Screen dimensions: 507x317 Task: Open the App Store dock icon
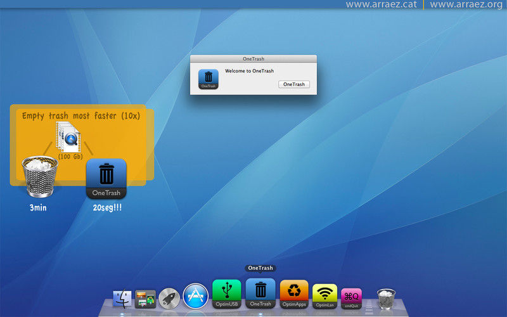pos(195,296)
